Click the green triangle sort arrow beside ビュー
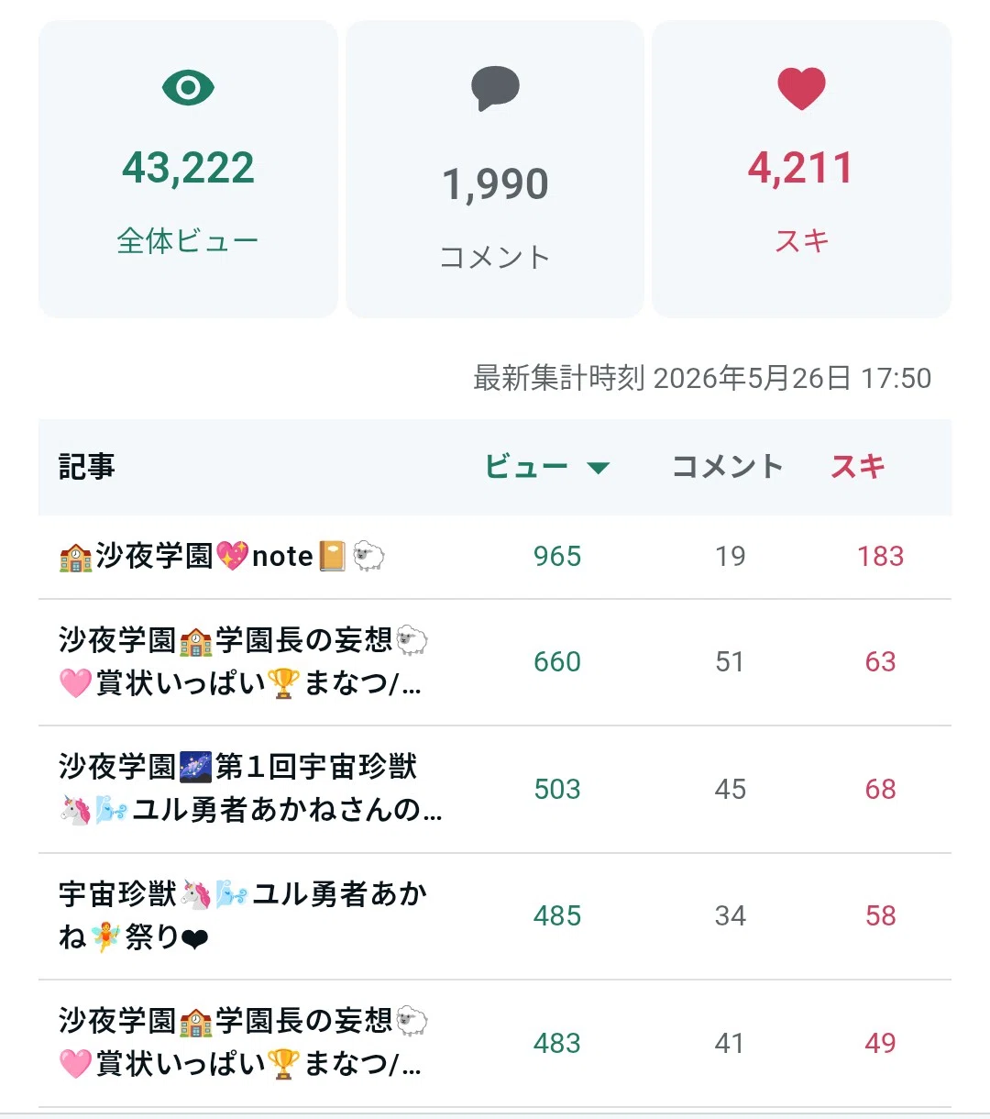 point(599,468)
